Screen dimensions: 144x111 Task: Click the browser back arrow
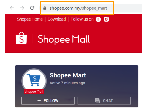(12, 8)
